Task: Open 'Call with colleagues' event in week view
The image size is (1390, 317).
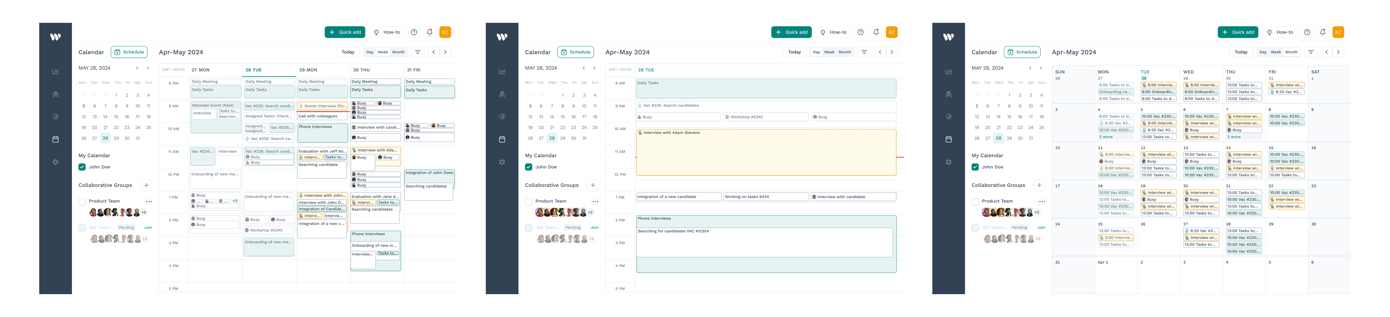Action: point(322,116)
